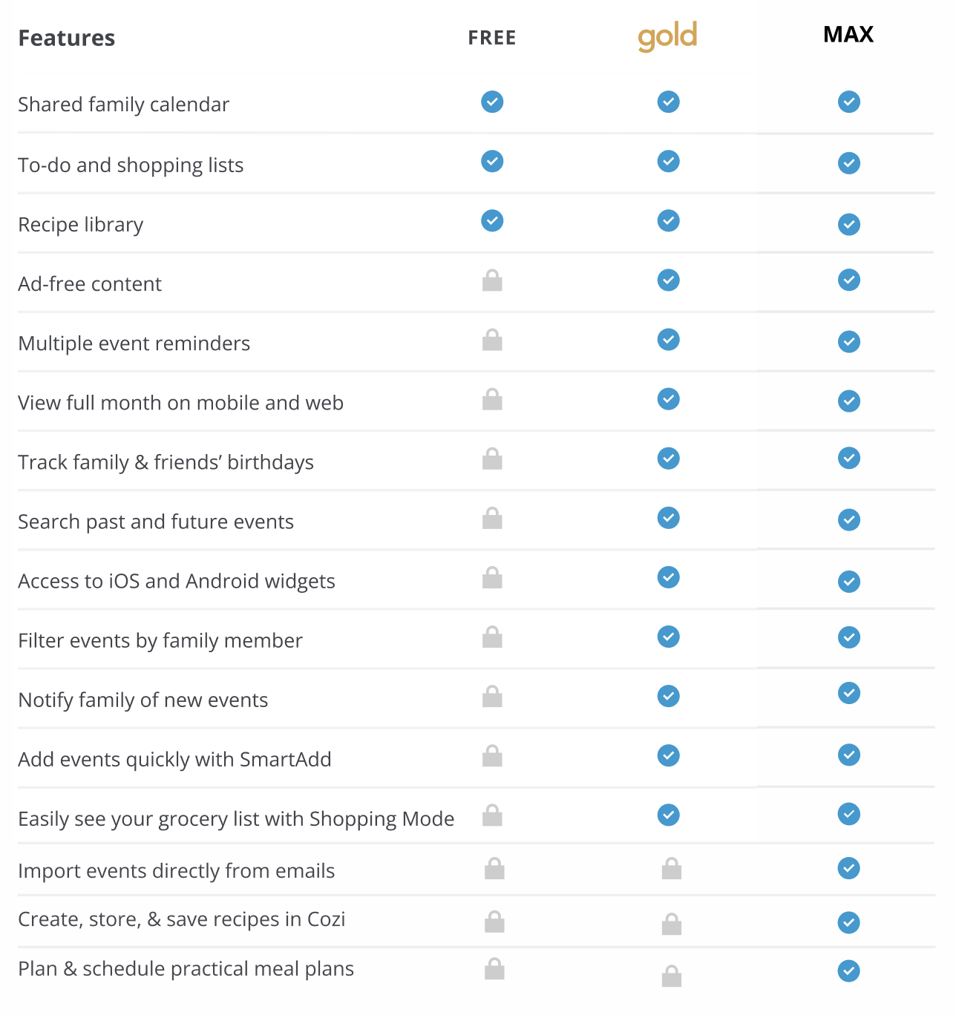The image size is (956, 1015).
Task: Click the Free lock for Notify family of new events
Action: [x=492, y=696]
